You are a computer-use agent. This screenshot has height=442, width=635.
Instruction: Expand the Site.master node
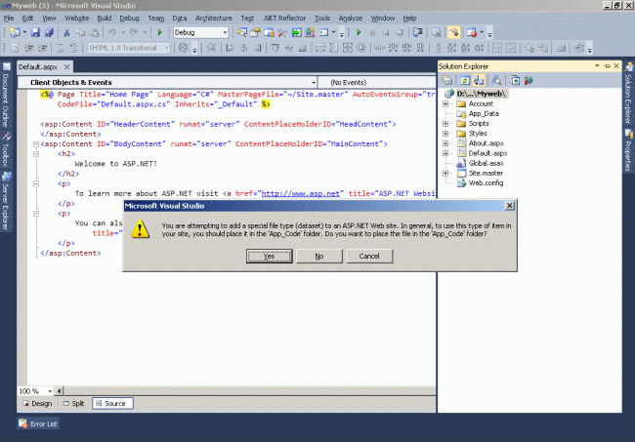(x=445, y=173)
